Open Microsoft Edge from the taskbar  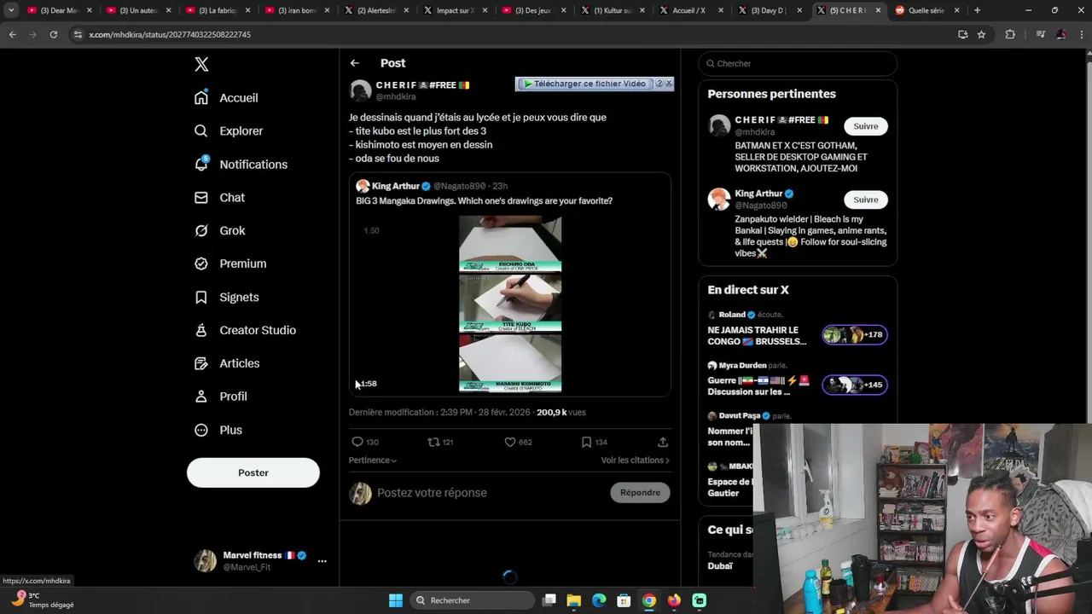click(599, 600)
